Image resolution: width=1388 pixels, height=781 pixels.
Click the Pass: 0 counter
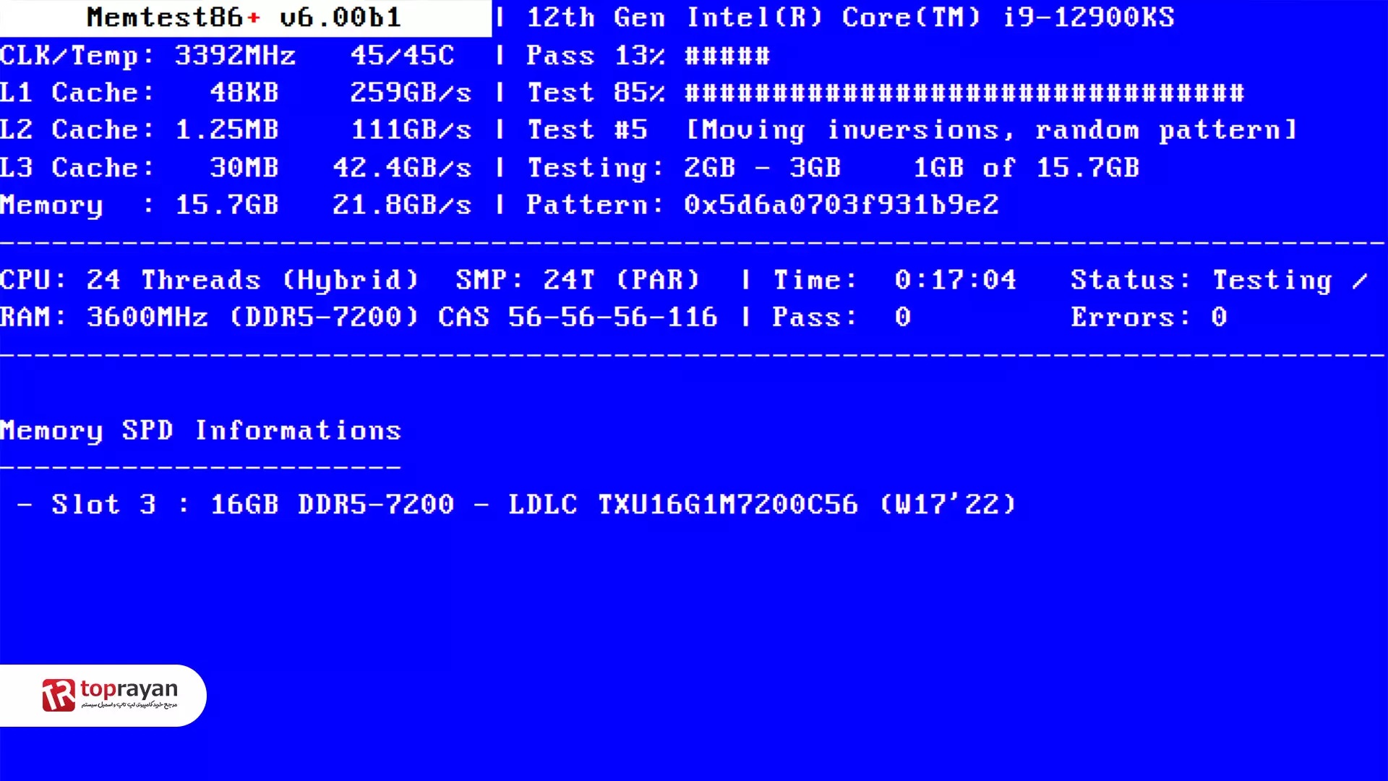(841, 317)
